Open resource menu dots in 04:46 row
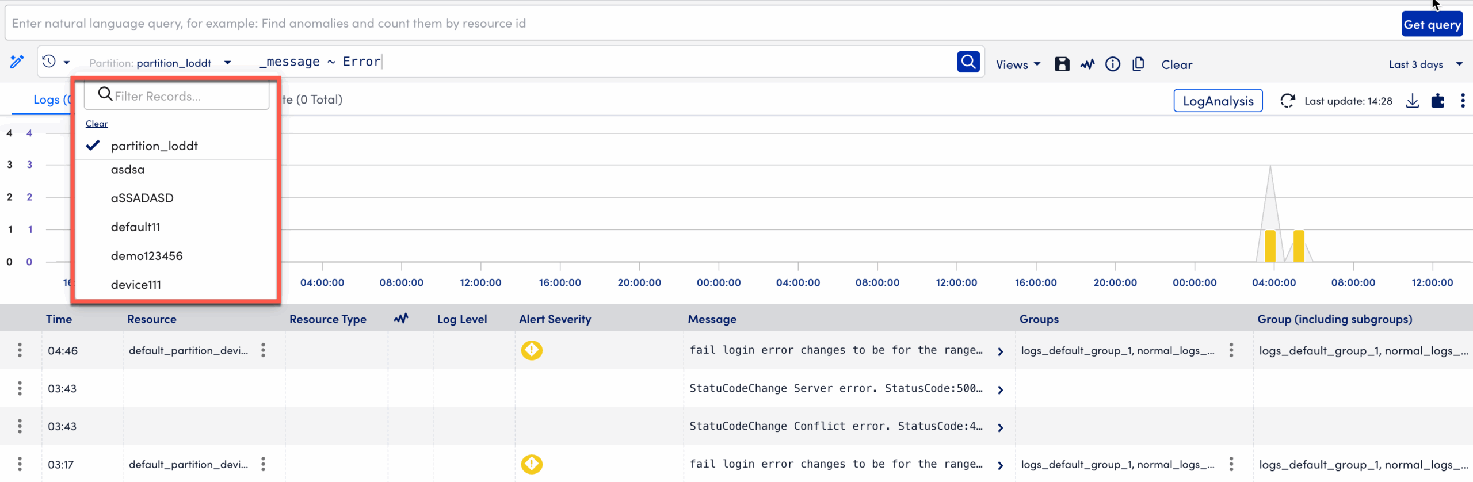 coord(263,350)
